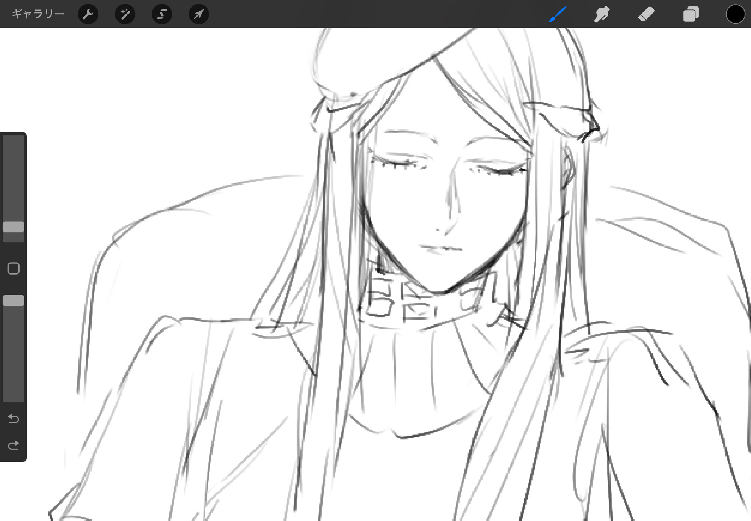Click the brush size slider handle

click(x=14, y=227)
